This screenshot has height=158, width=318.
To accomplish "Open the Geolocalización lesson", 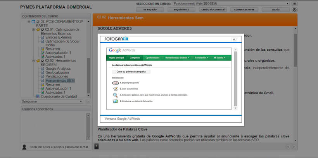I will [x=57, y=72].
